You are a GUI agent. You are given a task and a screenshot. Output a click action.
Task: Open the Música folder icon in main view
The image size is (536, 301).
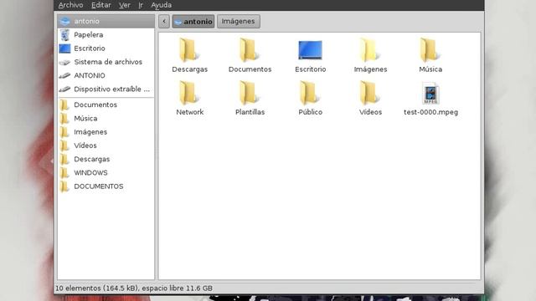430,50
